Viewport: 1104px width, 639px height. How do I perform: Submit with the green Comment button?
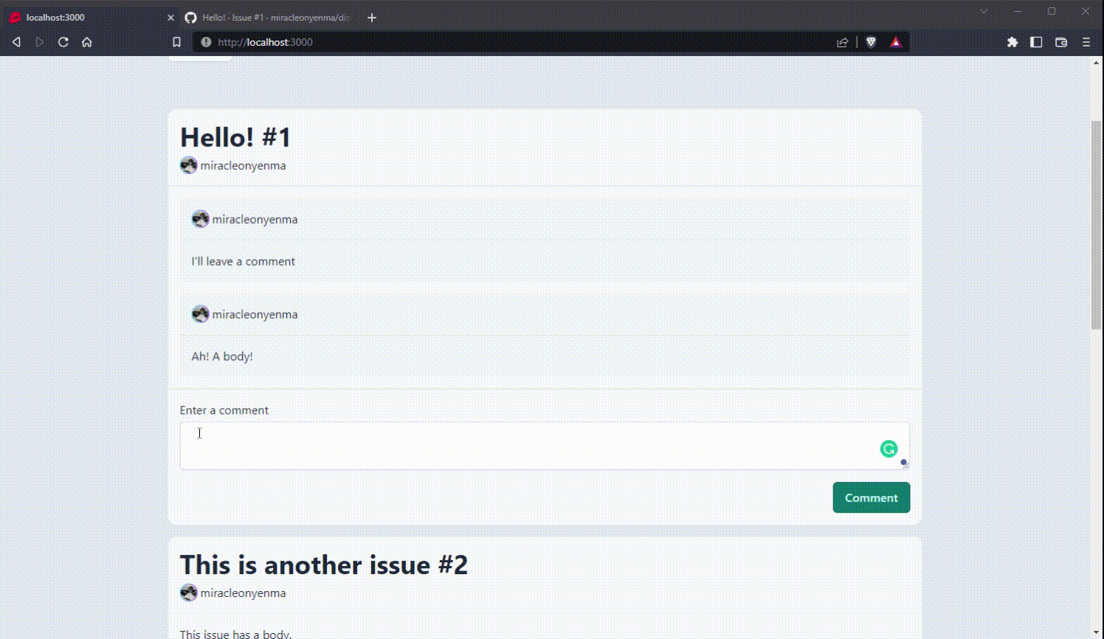pyautogui.click(x=872, y=497)
